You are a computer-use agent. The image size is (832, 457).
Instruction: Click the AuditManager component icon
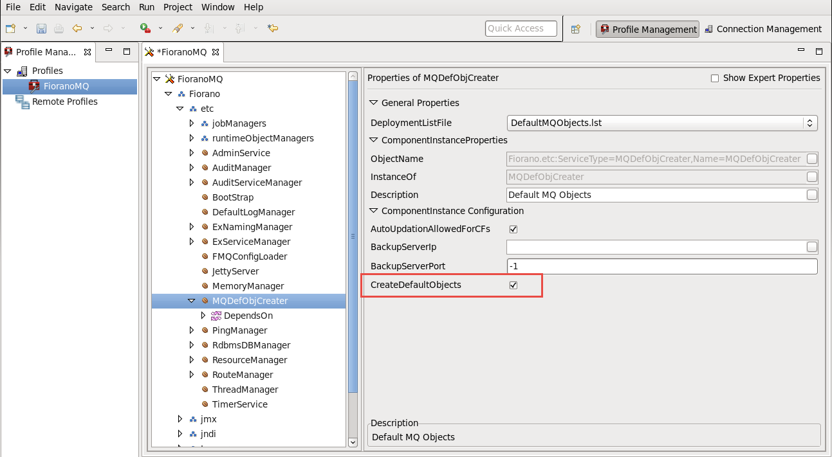(205, 168)
